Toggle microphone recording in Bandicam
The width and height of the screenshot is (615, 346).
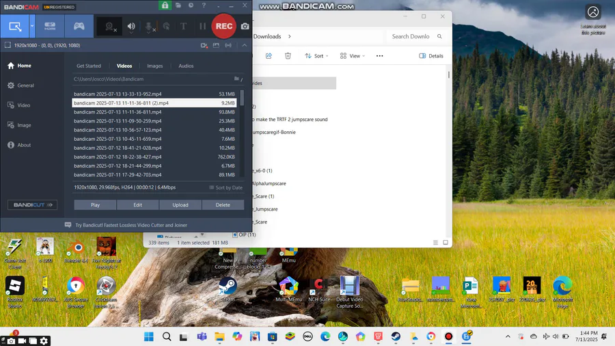click(x=149, y=26)
